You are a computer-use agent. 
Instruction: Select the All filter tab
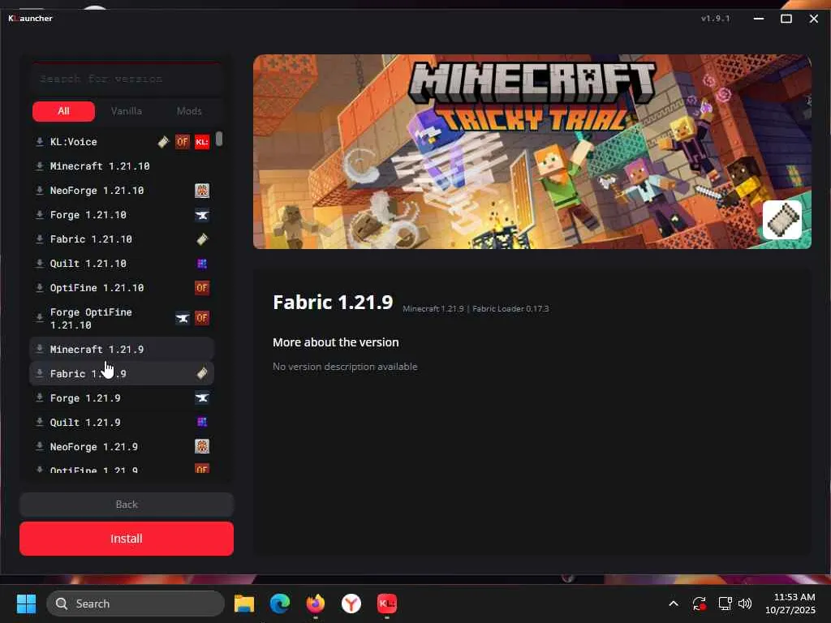[x=63, y=111]
